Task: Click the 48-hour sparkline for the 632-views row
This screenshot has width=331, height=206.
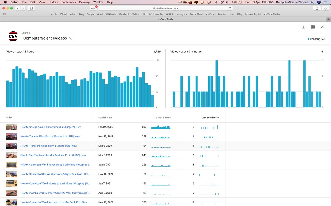Action: click(x=161, y=127)
